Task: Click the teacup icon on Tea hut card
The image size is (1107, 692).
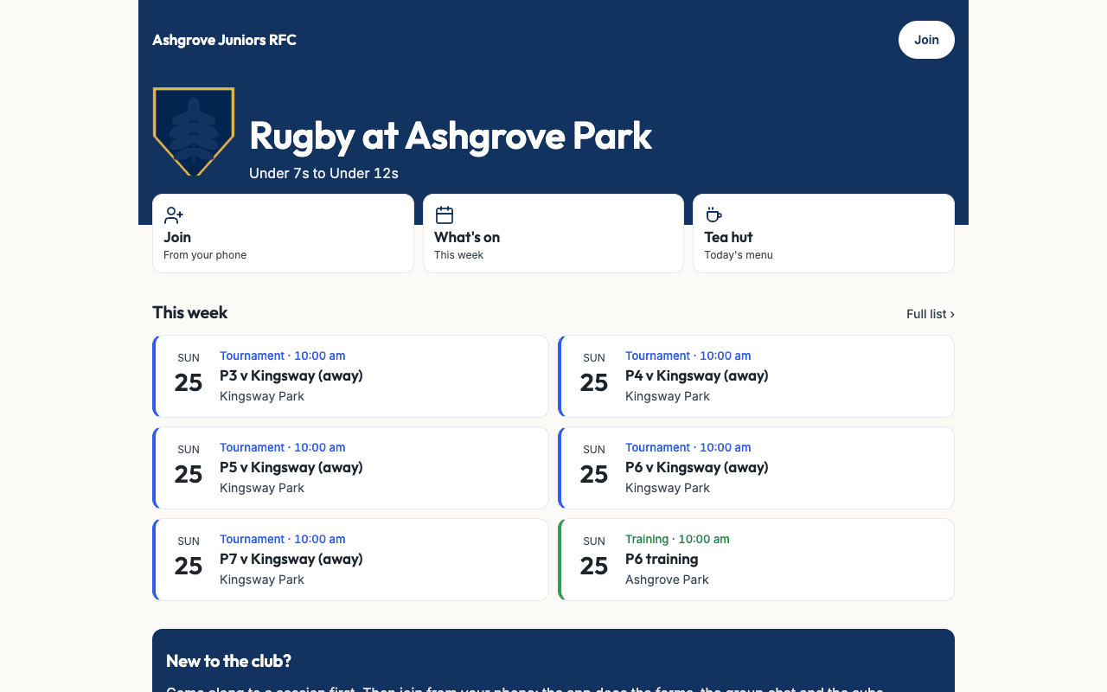Action: pos(714,215)
